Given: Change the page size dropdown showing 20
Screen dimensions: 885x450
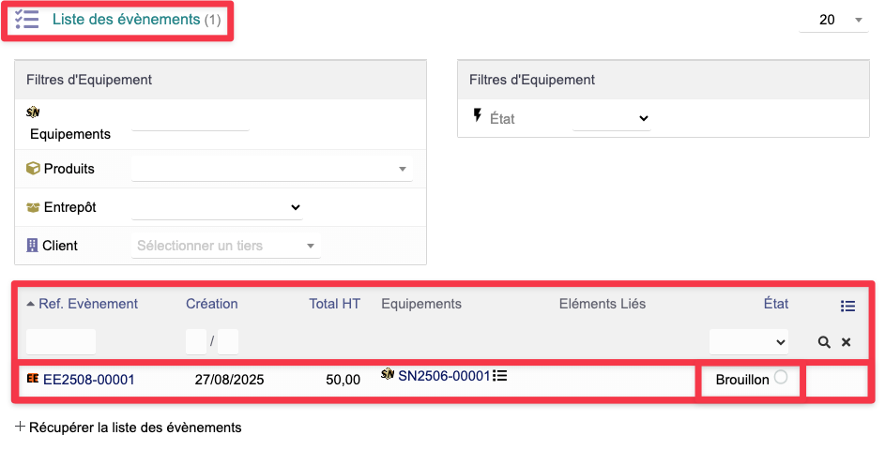Looking at the screenshot, I should tap(833, 20).
